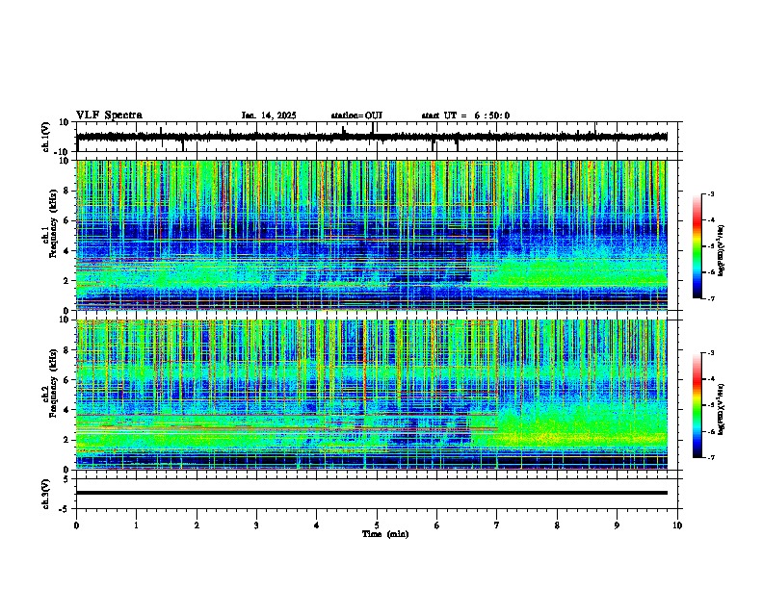This screenshot has width=763, height=589.
Task: Click time axis tick label '3'
Action: click(x=256, y=525)
